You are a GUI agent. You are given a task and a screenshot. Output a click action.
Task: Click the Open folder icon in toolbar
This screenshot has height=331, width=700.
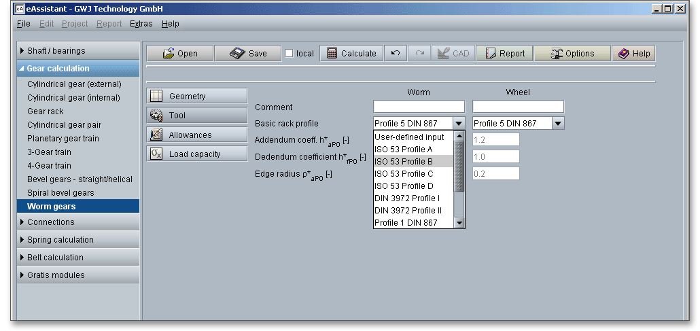(167, 54)
